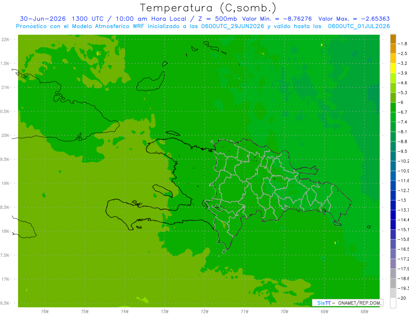Click the '21N' latitude label

click(5, 87)
